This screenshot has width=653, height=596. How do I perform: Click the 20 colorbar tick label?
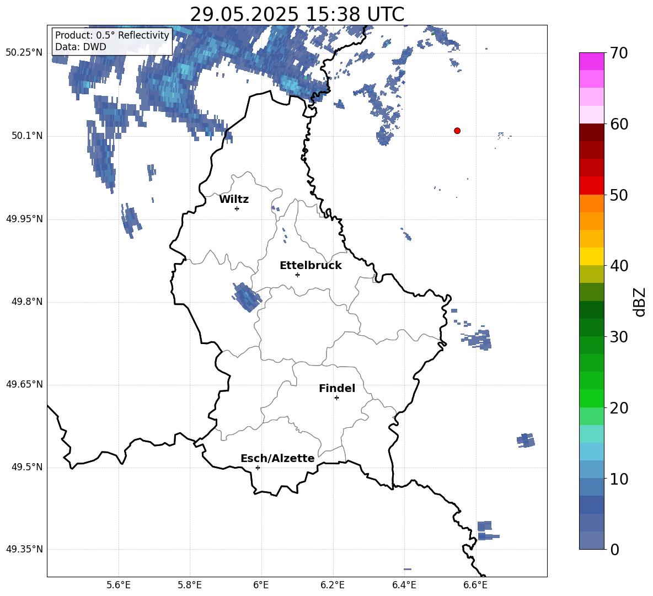(x=619, y=407)
